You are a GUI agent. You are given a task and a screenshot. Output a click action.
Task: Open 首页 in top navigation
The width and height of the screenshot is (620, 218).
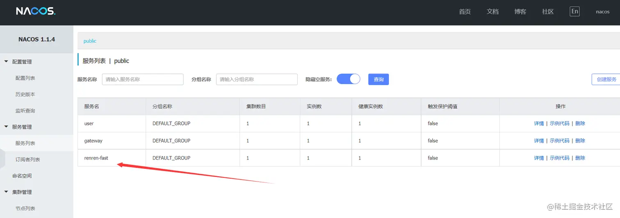[465, 11]
